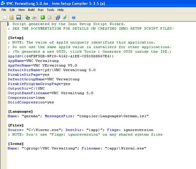Create a new script with the New icon
The height and width of the screenshot is (169, 196).
click(x=5, y=17)
